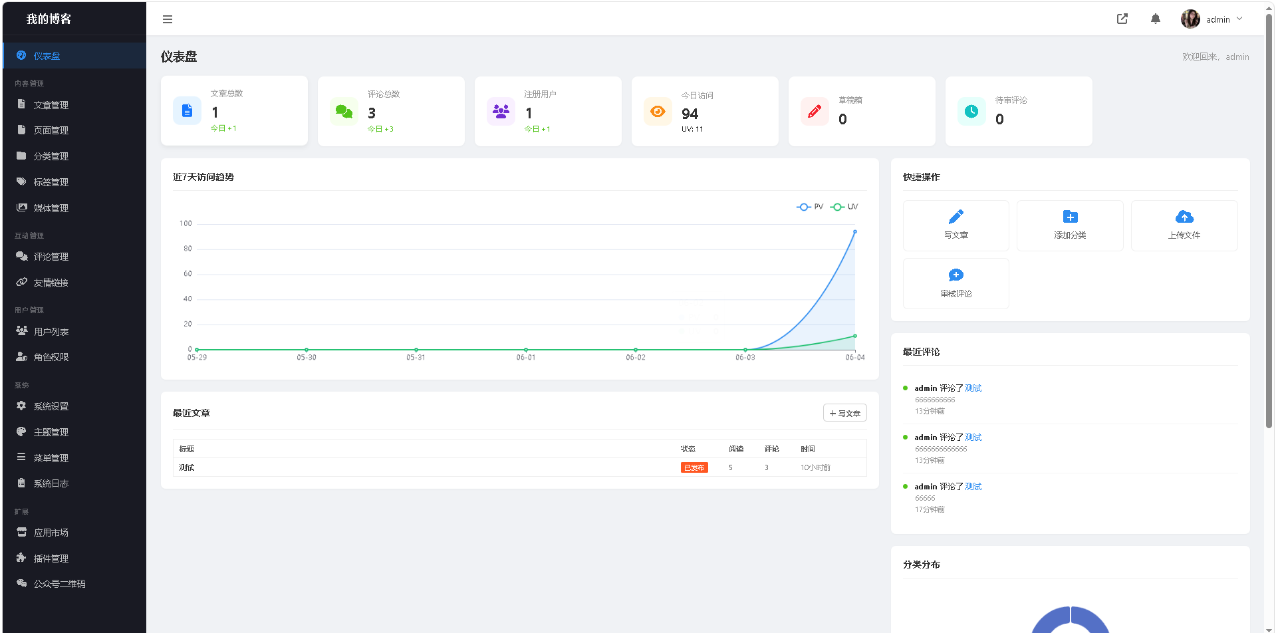Open the external site link icon
Screen dimensions: 1276x633
pos(1122,19)
